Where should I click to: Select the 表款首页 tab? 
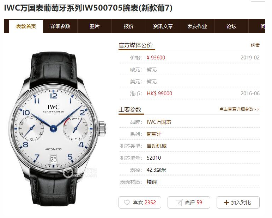(26, 26)
